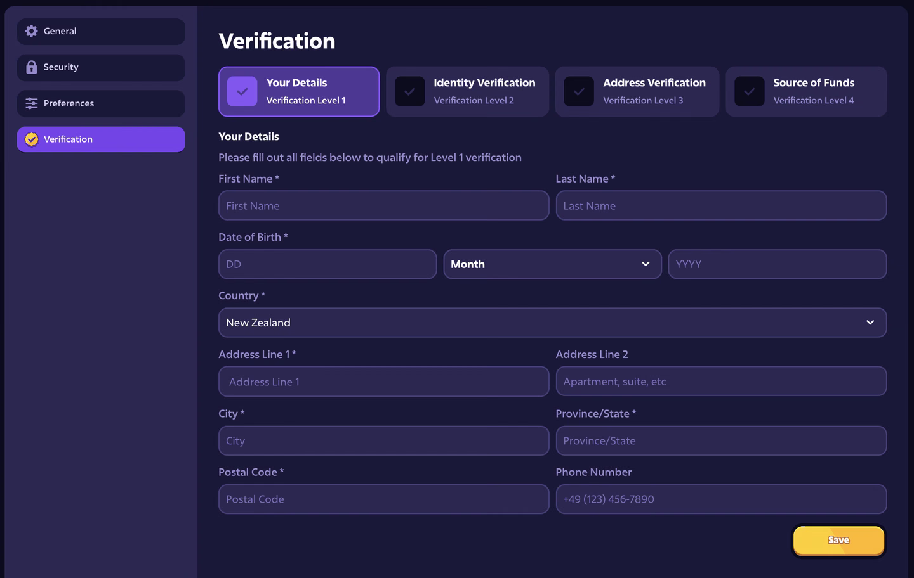
Task: Click the Month dropdown chevron arrow
Action: click(x=646, y=264)
